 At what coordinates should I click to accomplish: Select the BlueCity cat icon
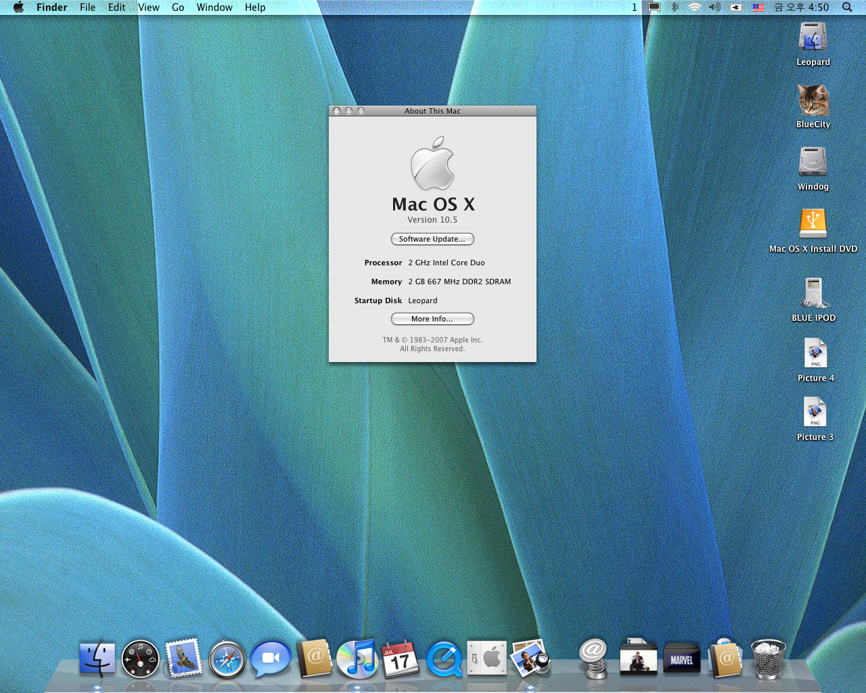pos(813,106)
